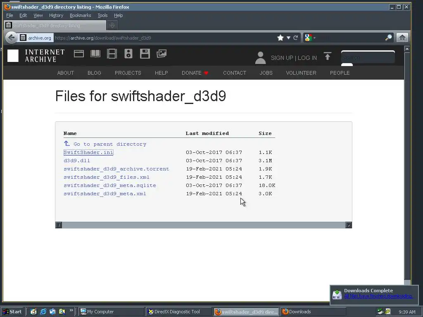Click the user avatar icon
This screenshot has height=317, width=423.
point(260,58)
